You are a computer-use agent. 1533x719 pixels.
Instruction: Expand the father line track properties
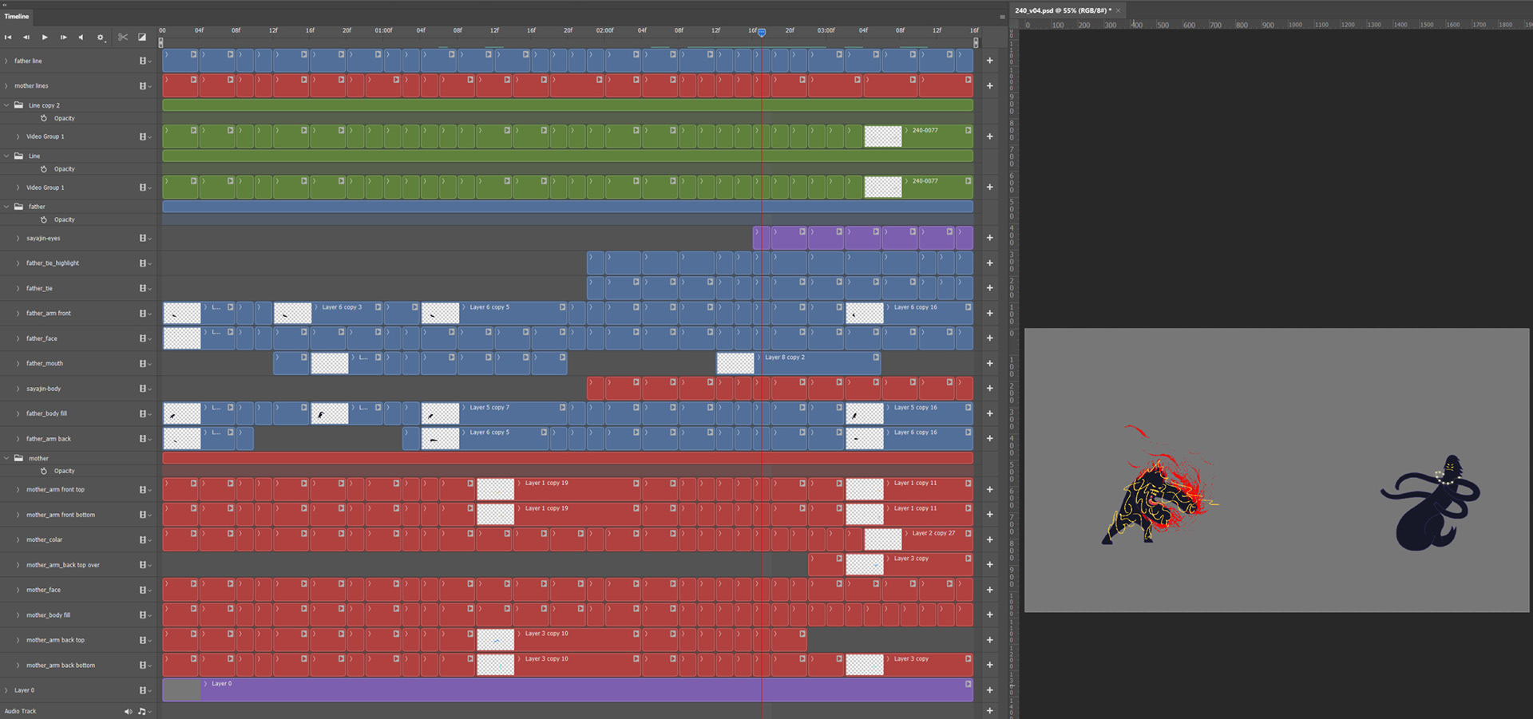6,61
